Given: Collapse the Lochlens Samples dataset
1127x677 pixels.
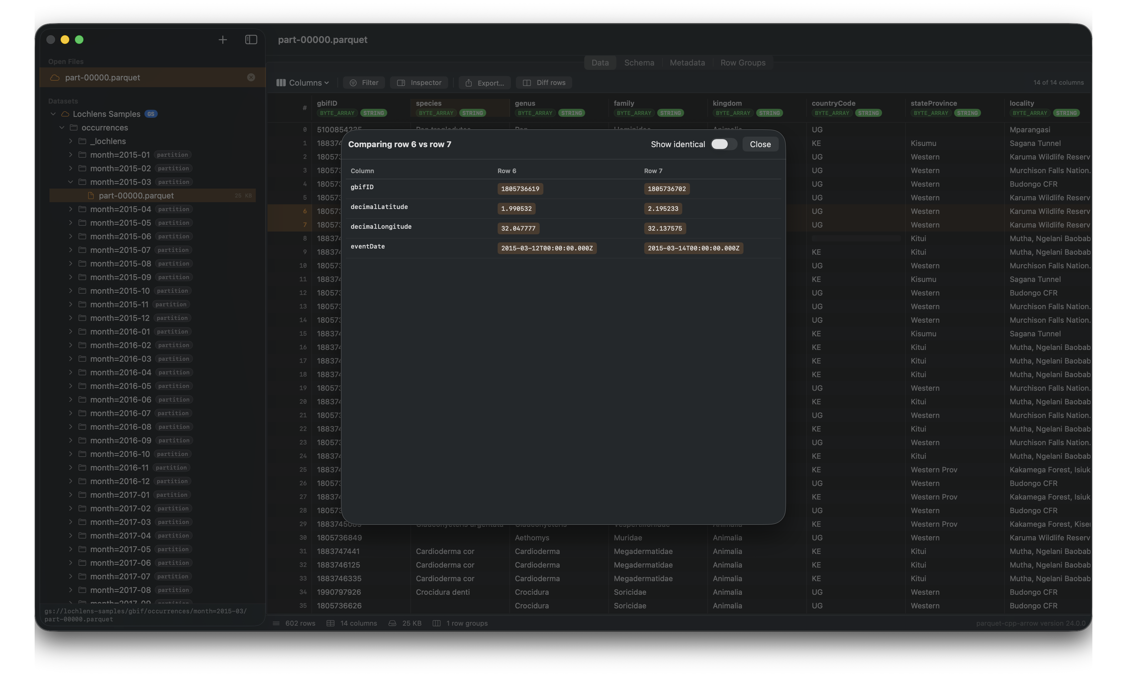Looking at the screenshot, I should (53, 114).
